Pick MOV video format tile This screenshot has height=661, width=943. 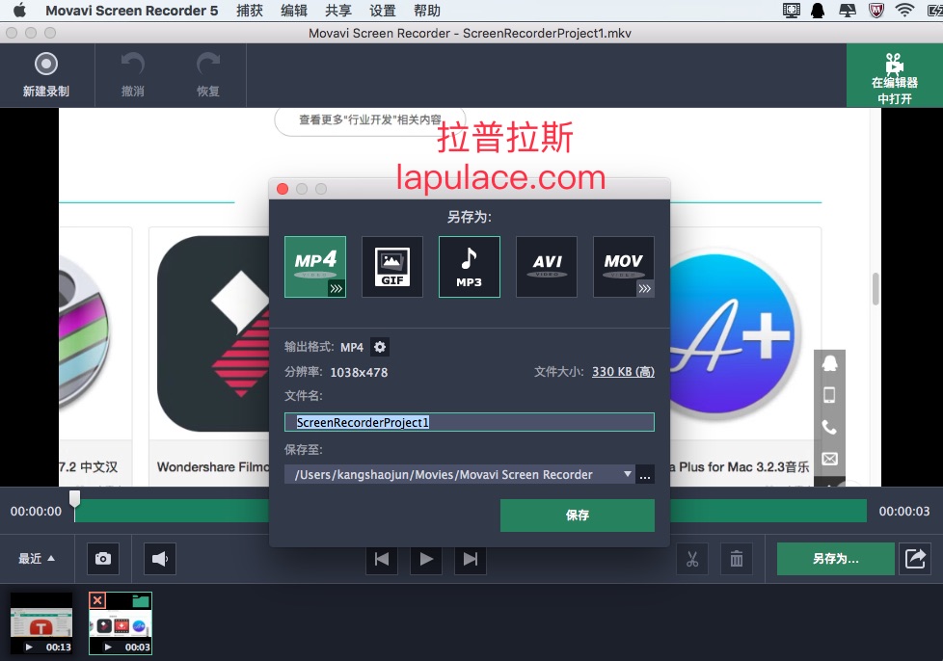pyautogui.click(x=624, y=267)
